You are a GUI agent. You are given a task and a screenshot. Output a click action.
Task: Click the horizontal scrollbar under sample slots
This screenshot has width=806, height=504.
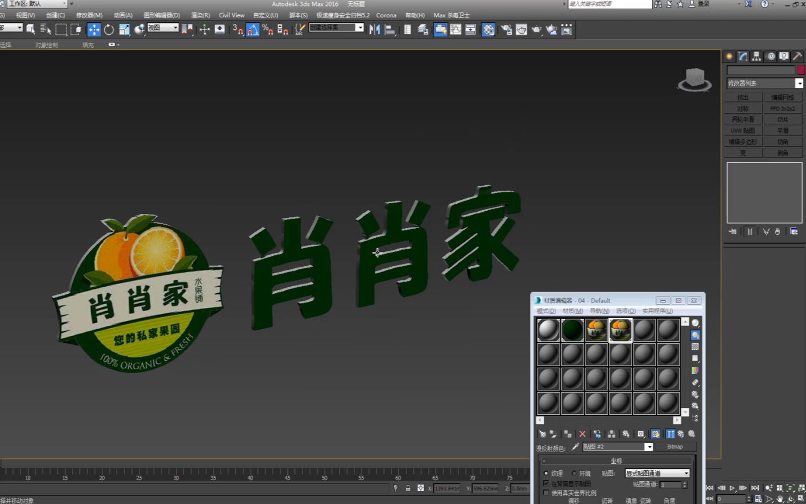click(608, 420)
